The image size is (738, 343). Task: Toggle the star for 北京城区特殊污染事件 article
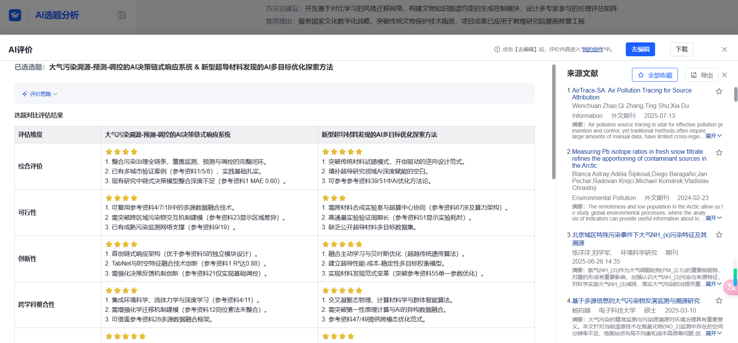(719, 235)
